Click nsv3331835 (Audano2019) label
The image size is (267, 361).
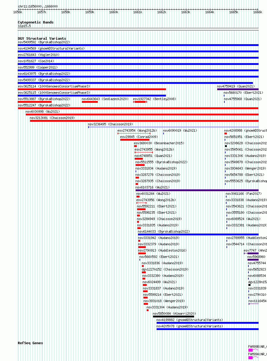click(158, 225)
